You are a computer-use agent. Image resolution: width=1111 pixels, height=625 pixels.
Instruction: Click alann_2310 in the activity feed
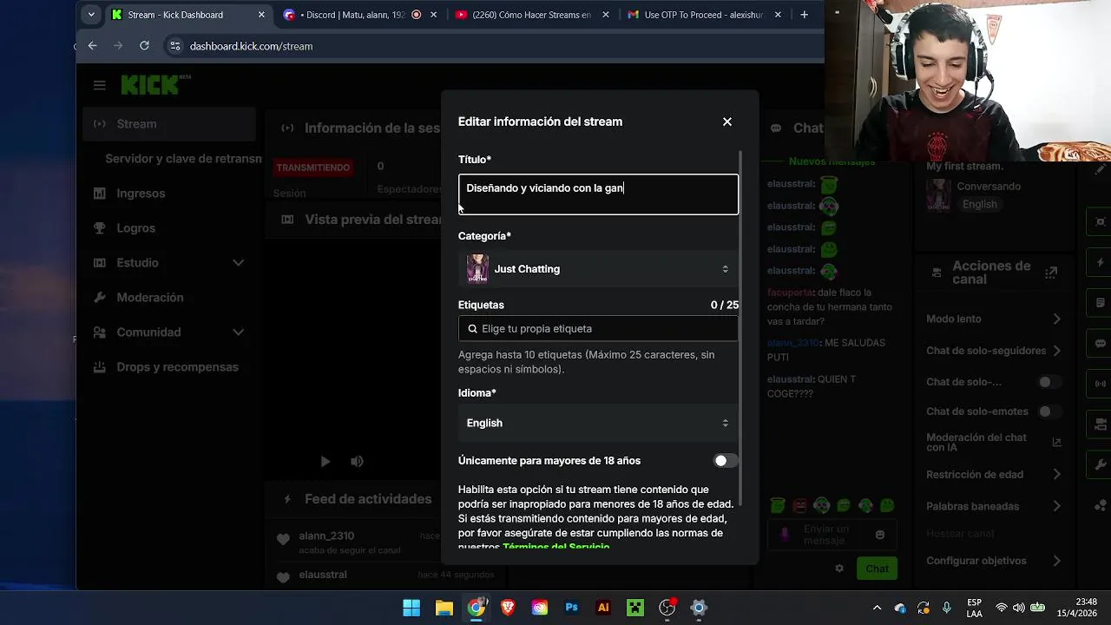pos(326,536)
